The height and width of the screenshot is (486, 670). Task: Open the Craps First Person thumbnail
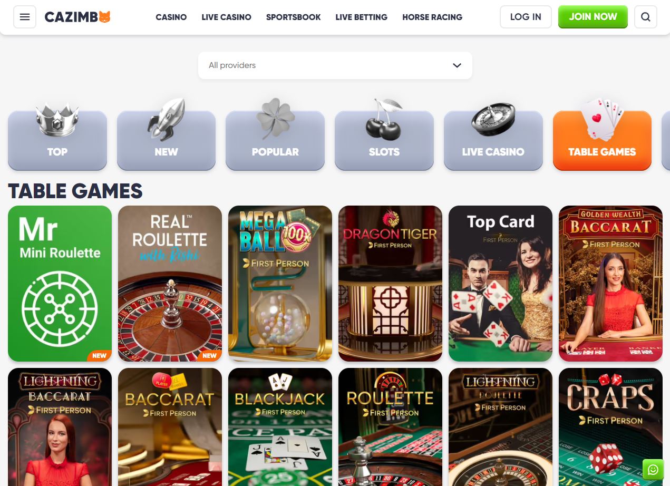[x=610, y=427]
